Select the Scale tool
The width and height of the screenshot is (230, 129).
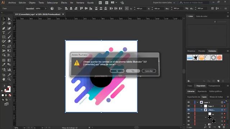pyautogui.click(x=9, y=46)
